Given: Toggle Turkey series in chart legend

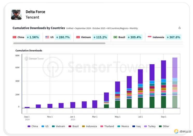Looking at the screenshot, I should coord(150,126).
